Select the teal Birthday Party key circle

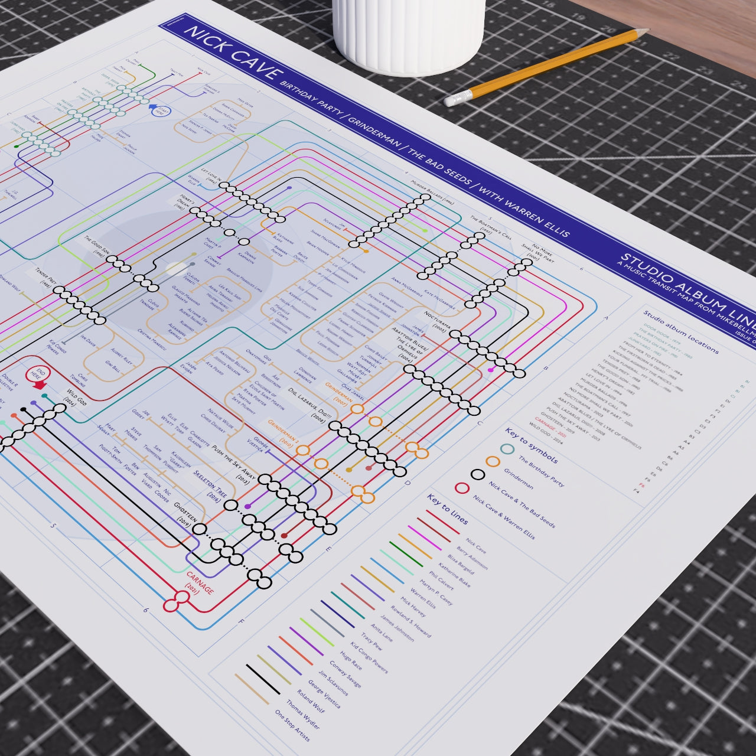507,448
